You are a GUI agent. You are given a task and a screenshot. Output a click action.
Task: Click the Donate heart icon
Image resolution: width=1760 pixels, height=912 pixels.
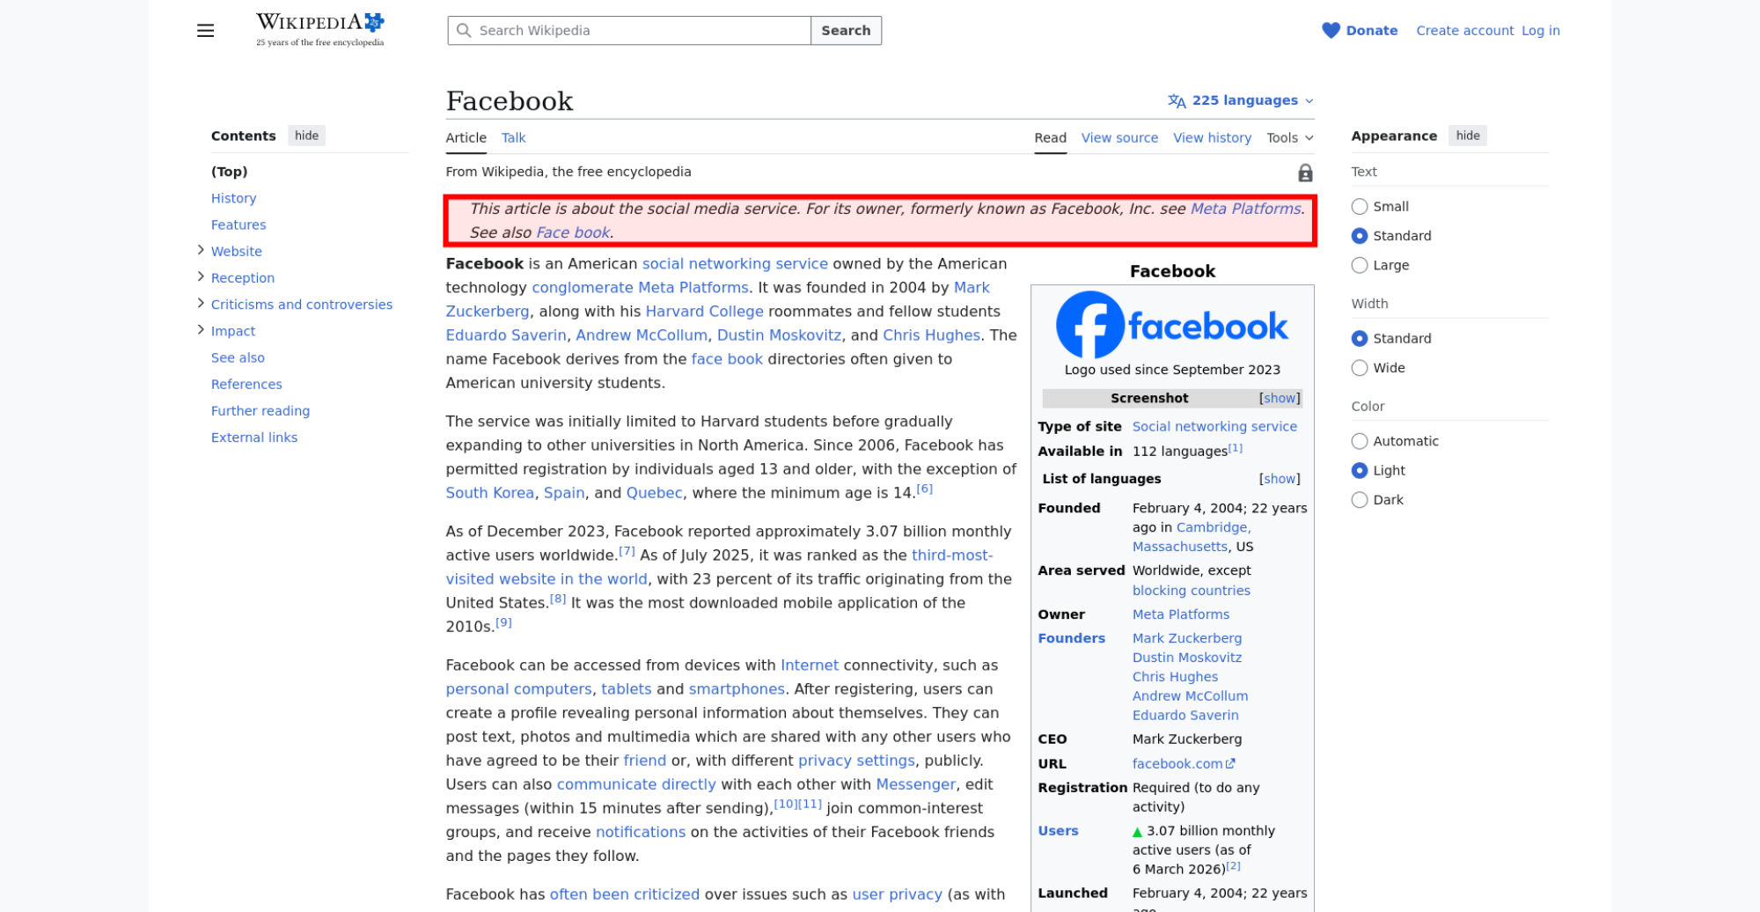click(x=1331, y=31)
